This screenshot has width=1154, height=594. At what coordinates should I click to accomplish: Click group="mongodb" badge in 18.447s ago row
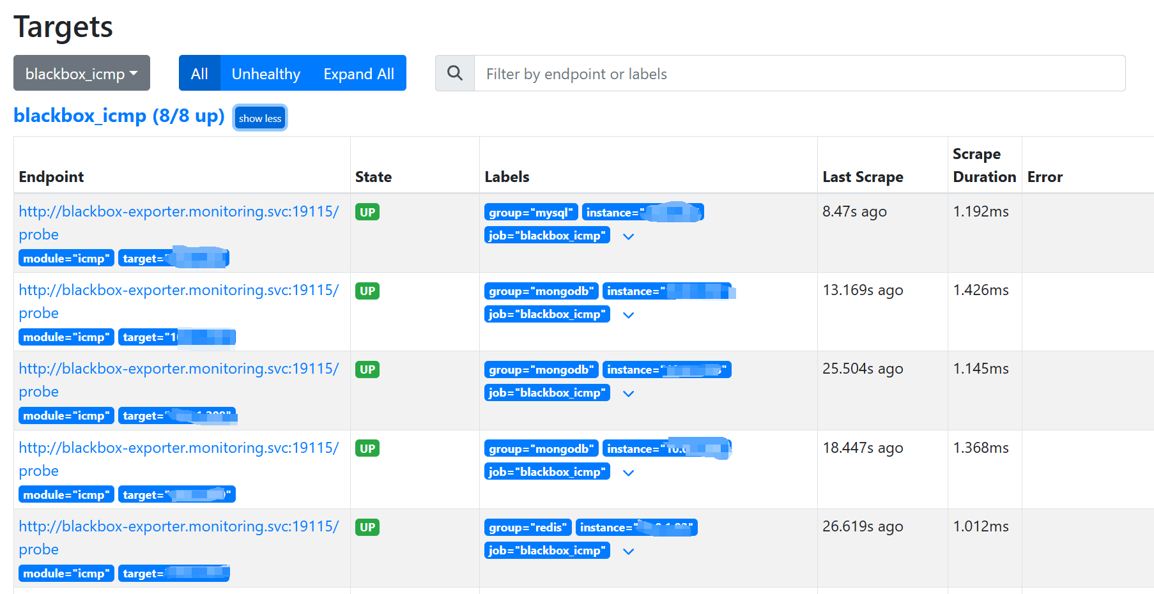[x=541, y=448]
